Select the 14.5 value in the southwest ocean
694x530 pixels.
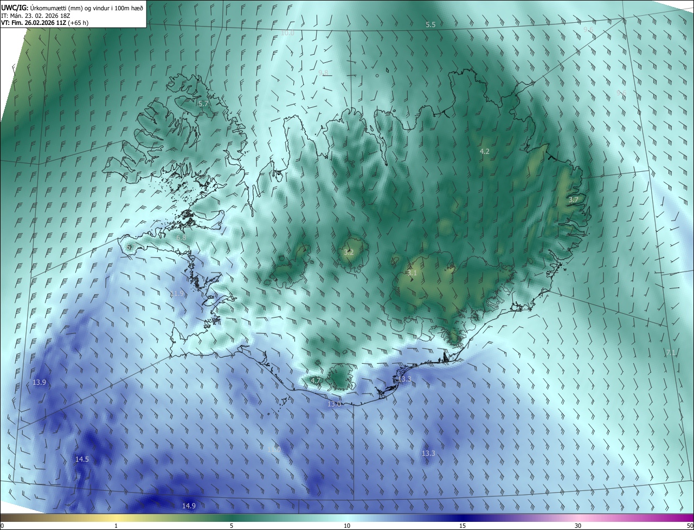coord(82,460)
